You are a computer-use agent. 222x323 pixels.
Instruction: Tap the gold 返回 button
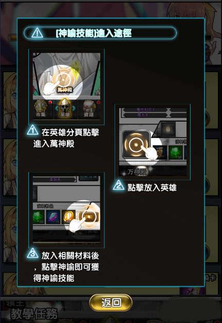click(111, 302)
